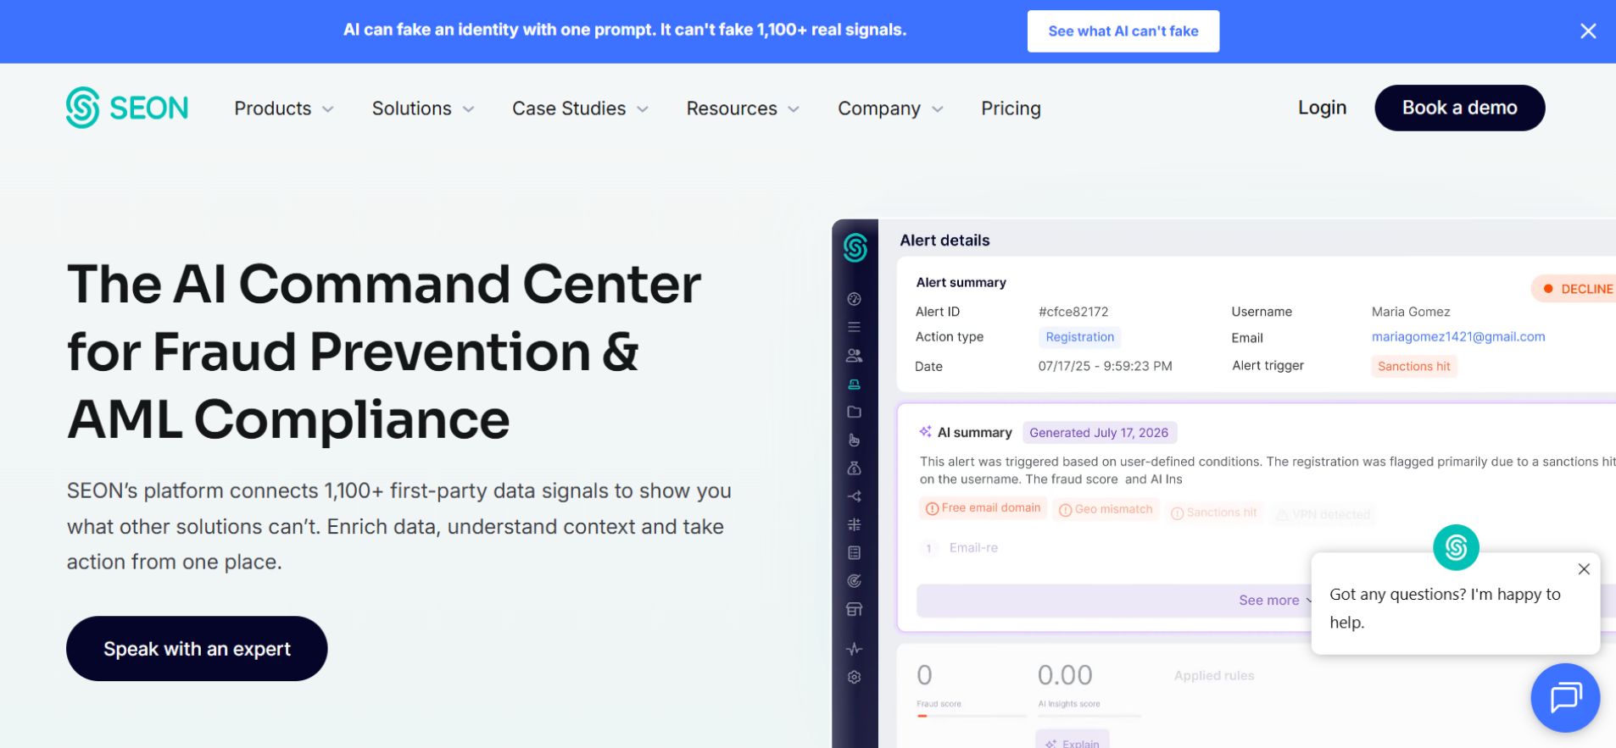Click the mariagomez1421@gmail.com email link
Screen dimensions: 1616x748
[1458, 337]
